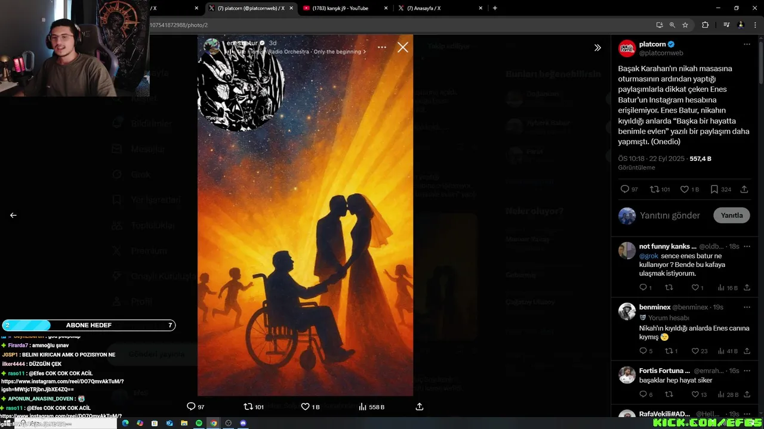This screenshot has height=429, width=764.
Task: Open the Chrome three-dot menu
Action: tap(754, 25)
